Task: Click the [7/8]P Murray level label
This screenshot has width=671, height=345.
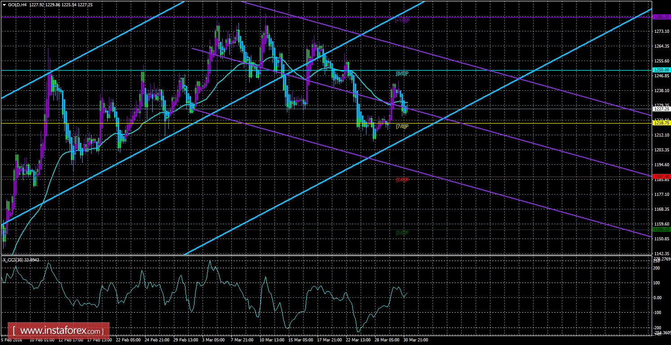Action: (x=402, y=126)
